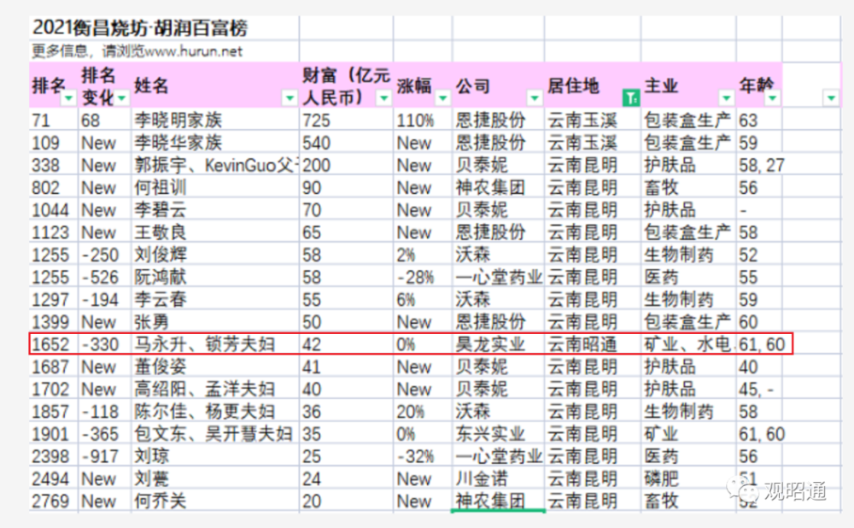
Task: Open the active 居住地 filter button
Action: tap(631, 98)
